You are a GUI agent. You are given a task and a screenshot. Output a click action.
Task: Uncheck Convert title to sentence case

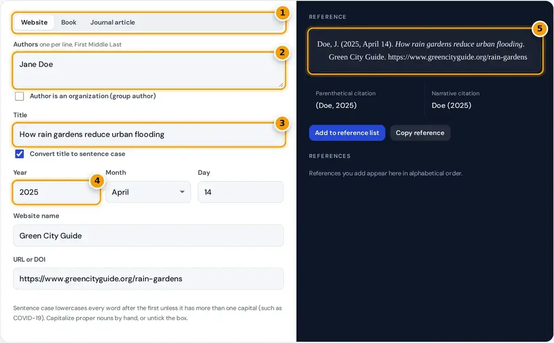[x=19, y=154]
